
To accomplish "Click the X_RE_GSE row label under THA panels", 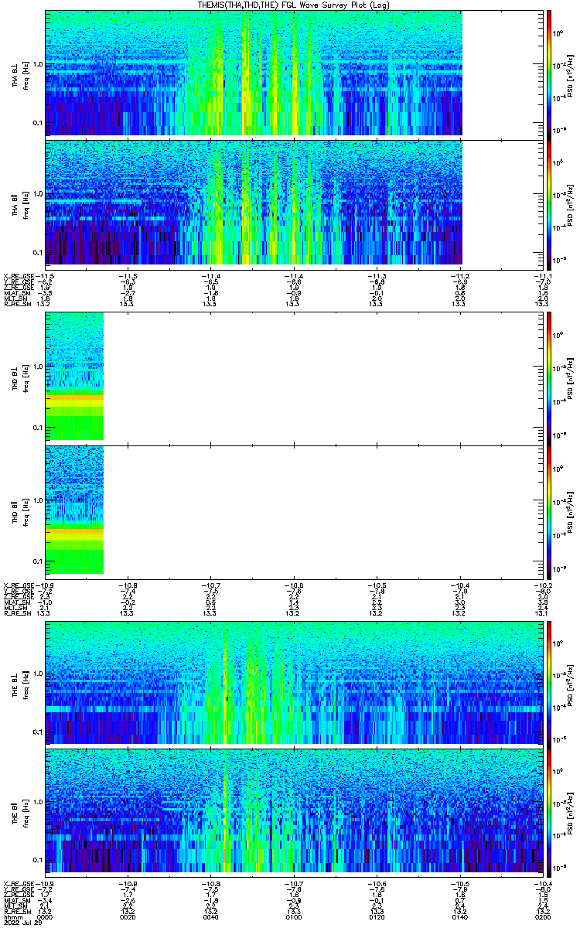I will point(19,276).
